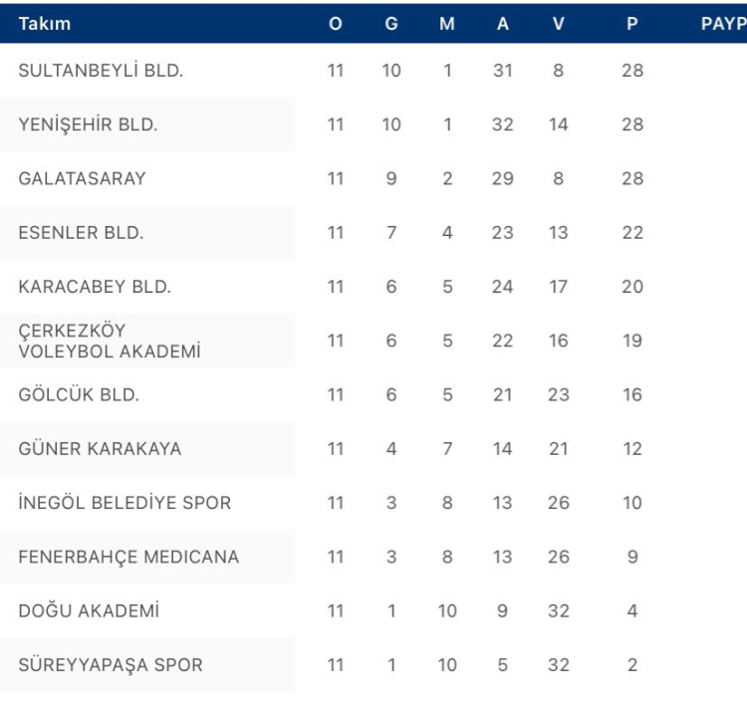The image size is (747, 708).
Task: Click the Takım column header
Action: coord(45,24)
